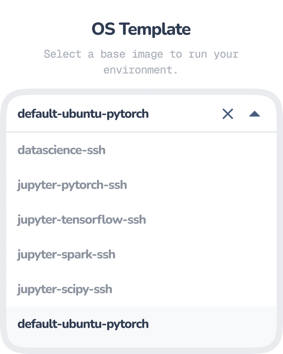Image resolution: width=283 pixels, height=354 pixels.
Task: Remove current selection via the cross icon
Action: (228, 114)
